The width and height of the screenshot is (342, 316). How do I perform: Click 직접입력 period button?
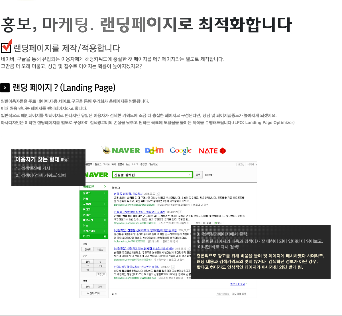click(101, 274)
